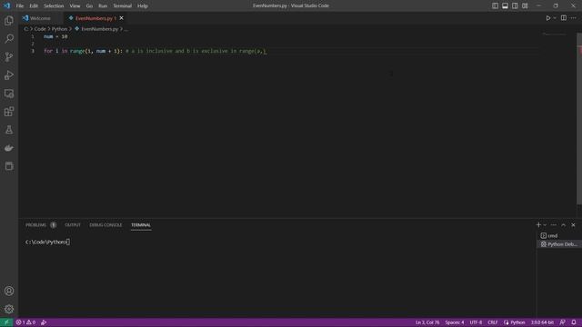Create a new terminal with plus icon
The image size is (582, 327).
(x=538, y=224)
